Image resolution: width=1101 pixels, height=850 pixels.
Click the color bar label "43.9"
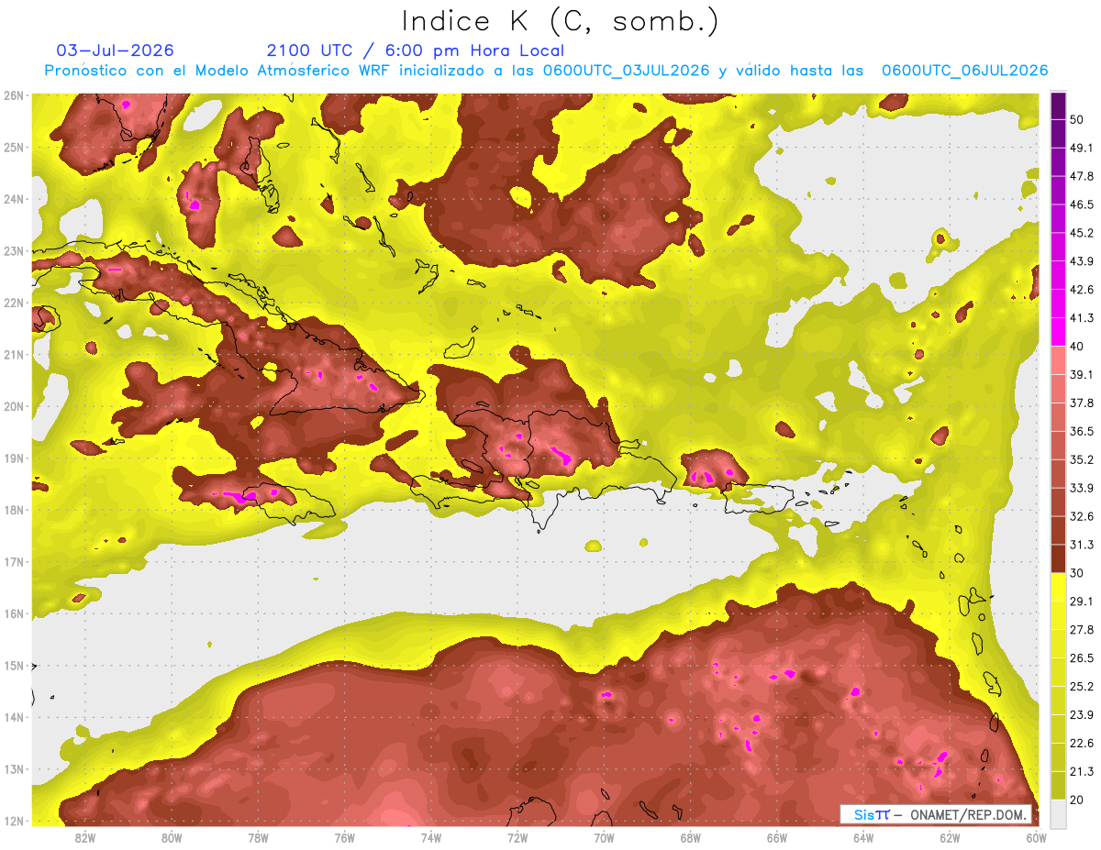1082,261
